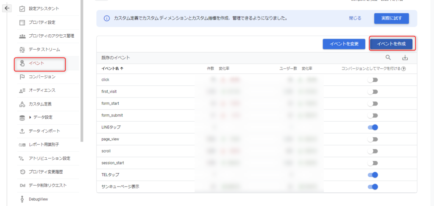Screen dimensions: 434x206
Task: Select the form_submit event name
Action: tap(112, 115)
